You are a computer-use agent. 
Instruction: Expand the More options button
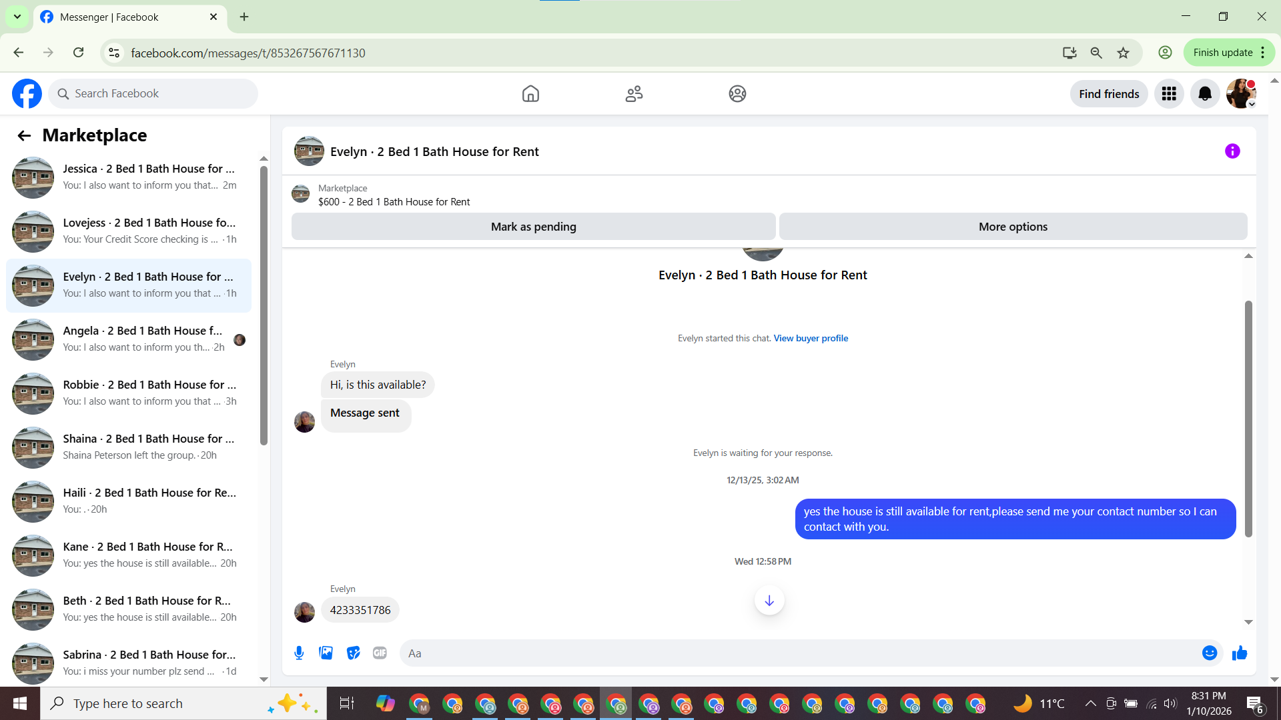point(1012,227)
